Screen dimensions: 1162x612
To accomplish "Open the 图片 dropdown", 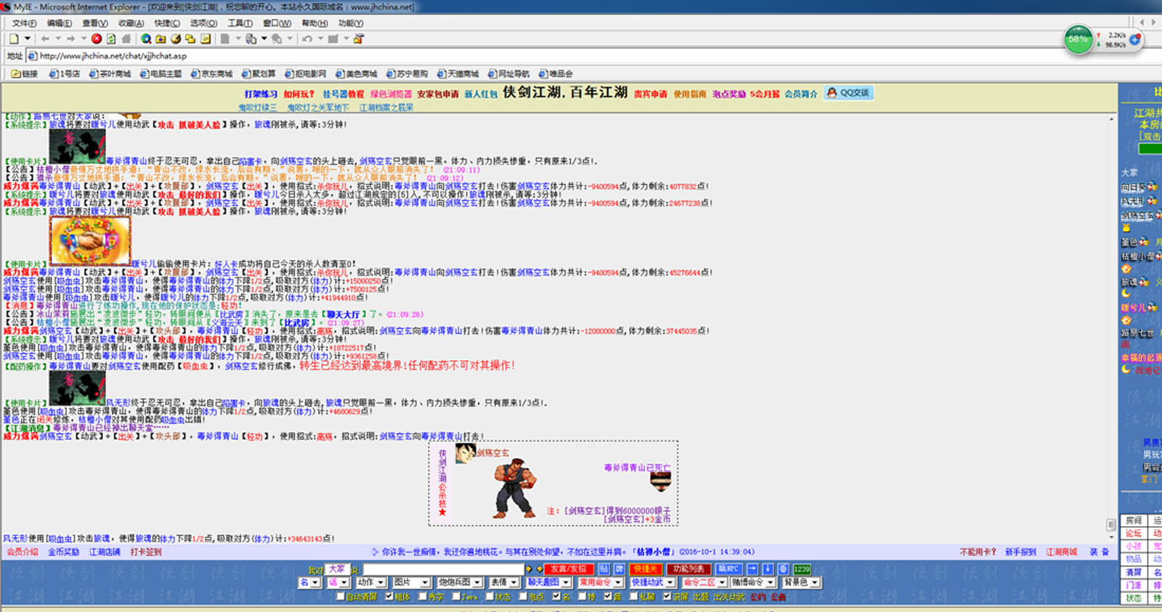I will 410,582.
